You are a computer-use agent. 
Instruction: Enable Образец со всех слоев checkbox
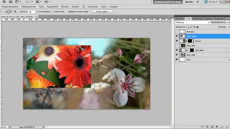[67, 12]
